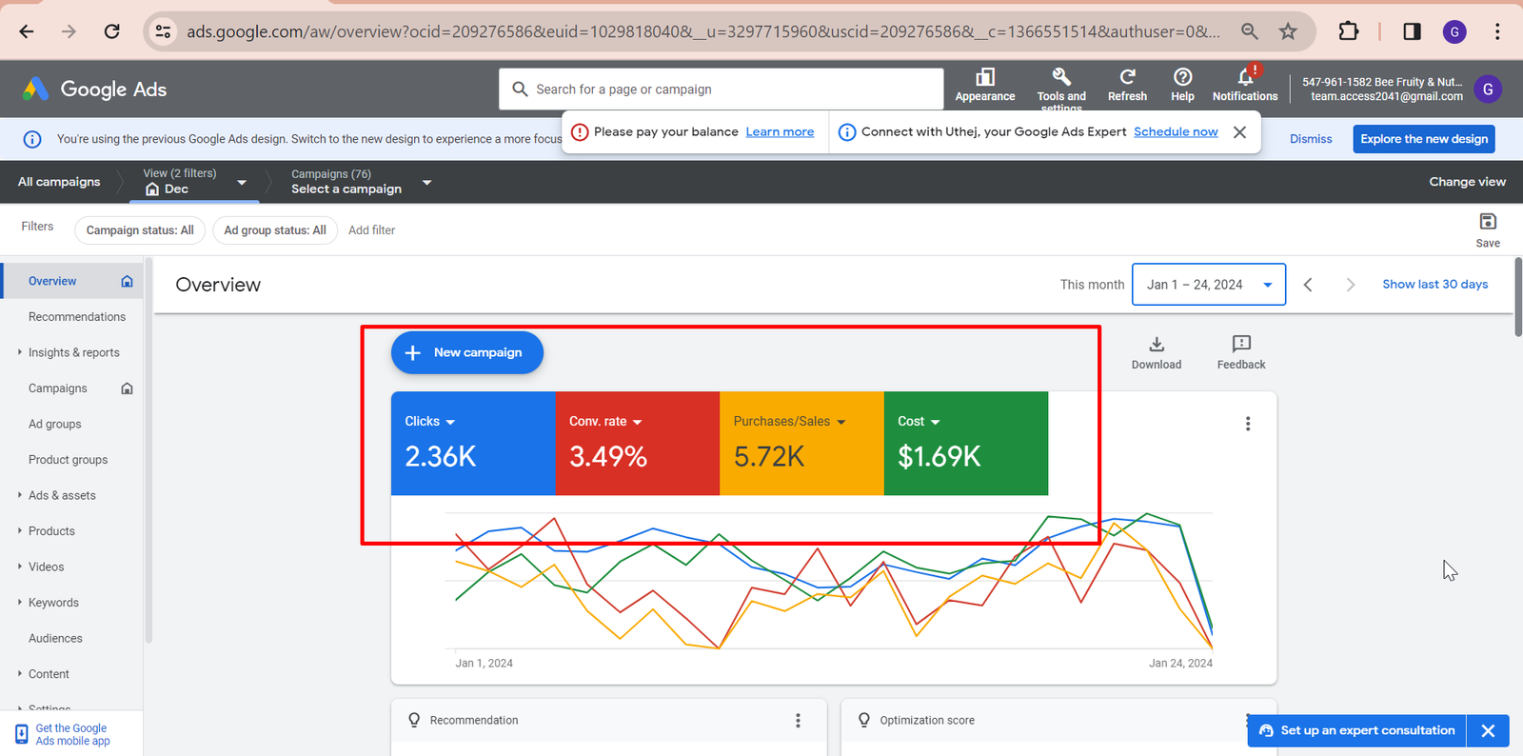Open the View Dec filter dropdown

point(194,182)
